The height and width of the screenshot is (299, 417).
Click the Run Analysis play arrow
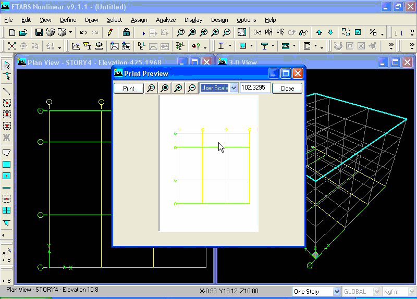coord(143,33)
